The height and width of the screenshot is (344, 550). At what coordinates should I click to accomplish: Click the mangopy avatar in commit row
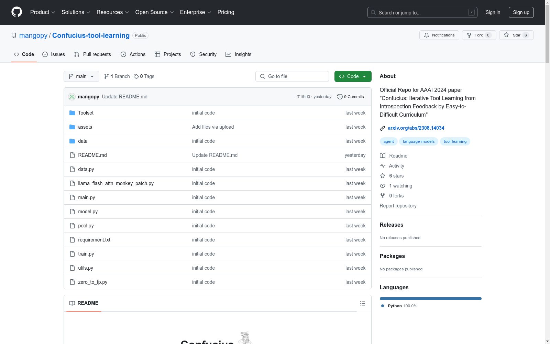pyautogui.click(x=72, y=97)
